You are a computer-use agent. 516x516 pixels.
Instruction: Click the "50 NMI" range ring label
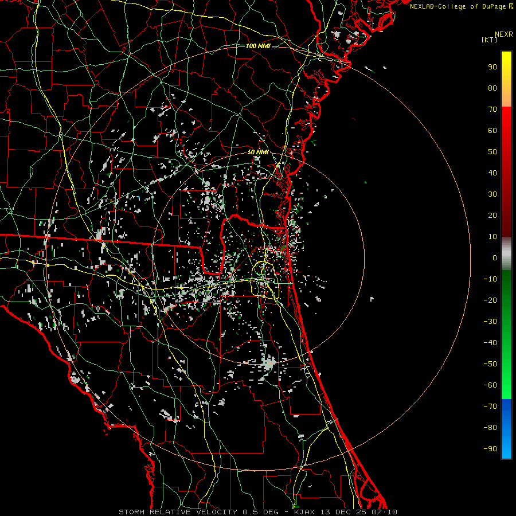[x=258, y=152]
